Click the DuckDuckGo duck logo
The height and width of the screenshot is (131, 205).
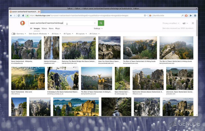(x=23, y=23)
